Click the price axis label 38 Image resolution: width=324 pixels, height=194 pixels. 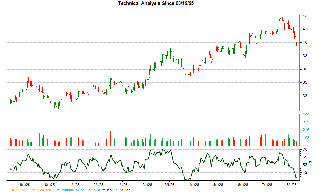pos(305,56)
